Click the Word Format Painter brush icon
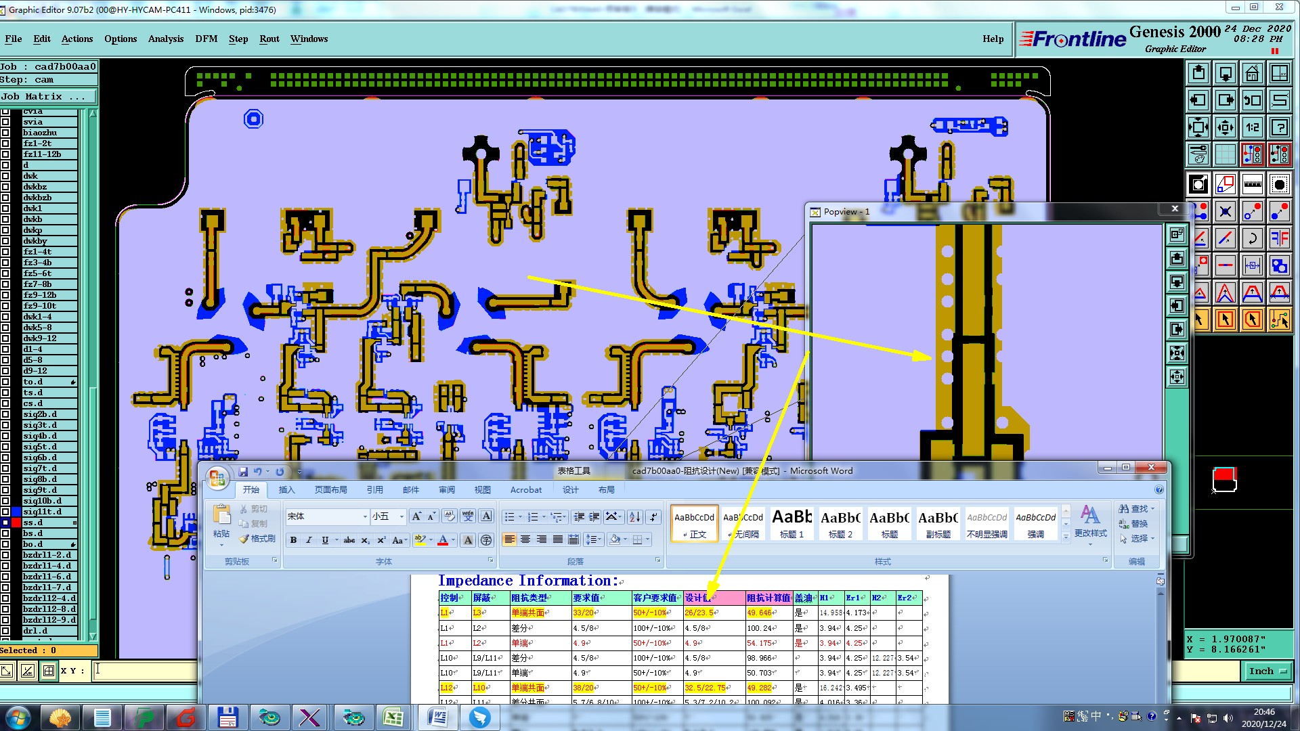This screenshot has height=731, width=1300. coord(244,539)
